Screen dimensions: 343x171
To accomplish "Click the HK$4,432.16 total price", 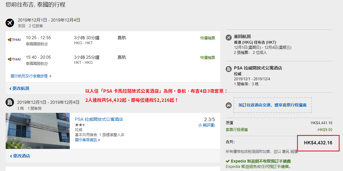I will click(x=318, y=143).
